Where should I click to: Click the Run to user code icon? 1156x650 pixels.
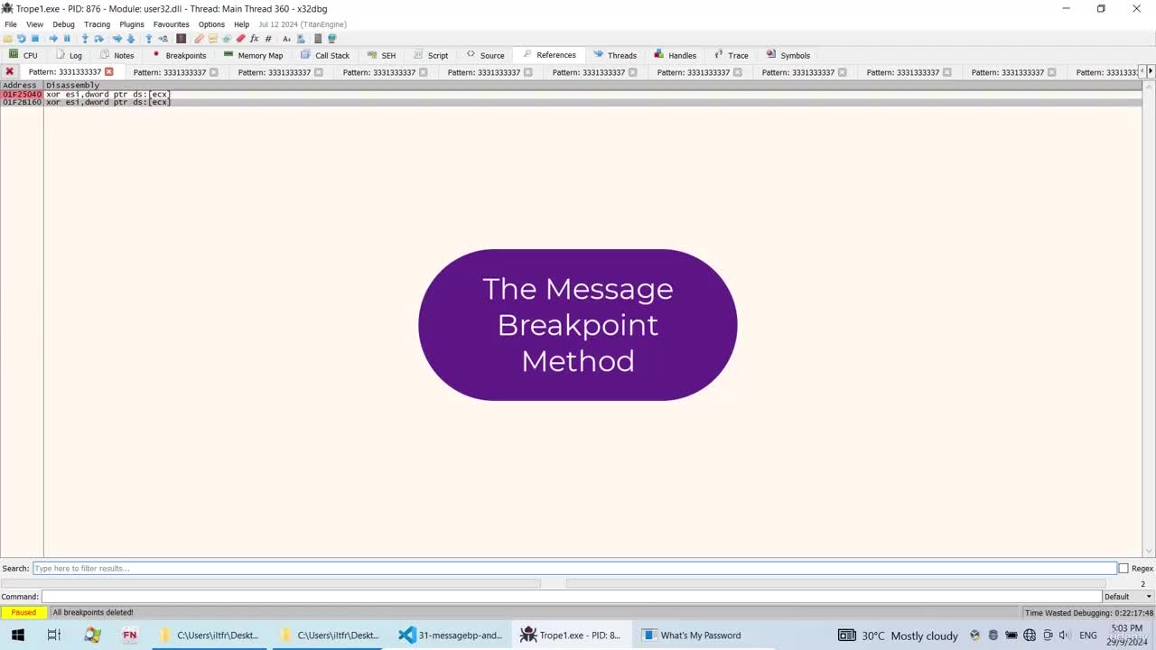[x=163, y=39]
